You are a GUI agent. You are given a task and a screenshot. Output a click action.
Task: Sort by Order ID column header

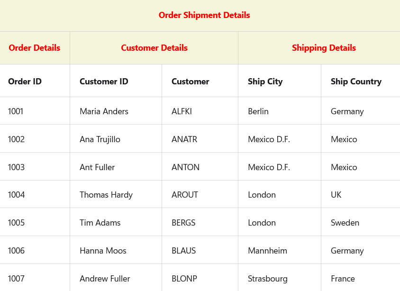click(x=25, y=82)
